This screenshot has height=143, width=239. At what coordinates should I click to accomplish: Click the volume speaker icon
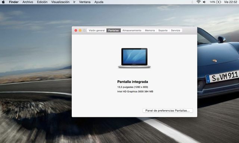click(x=204, y=2)
